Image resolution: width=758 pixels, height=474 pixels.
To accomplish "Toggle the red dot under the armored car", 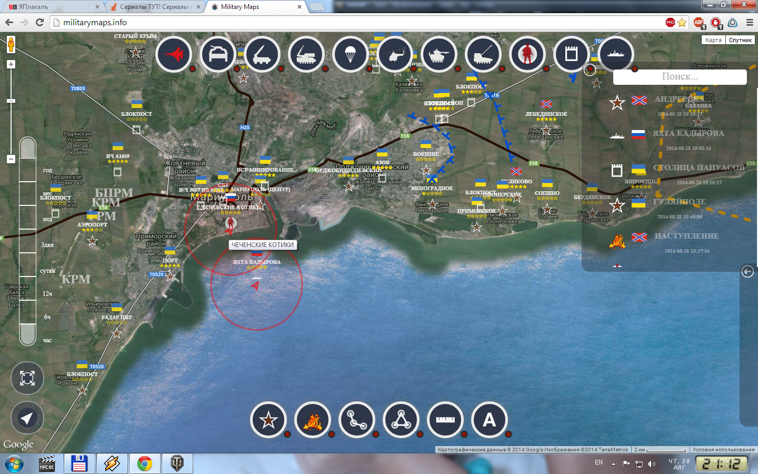I will coord(237,69).
